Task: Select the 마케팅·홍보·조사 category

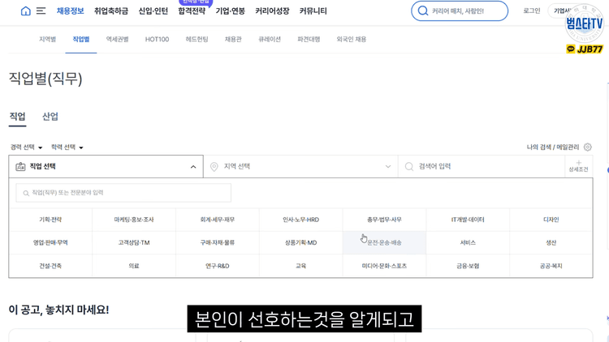Action: 134,220
